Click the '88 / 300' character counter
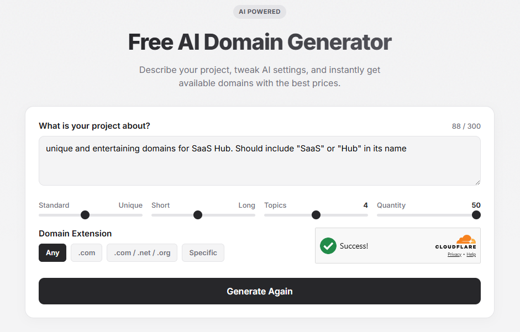 [x=466, y=125]
